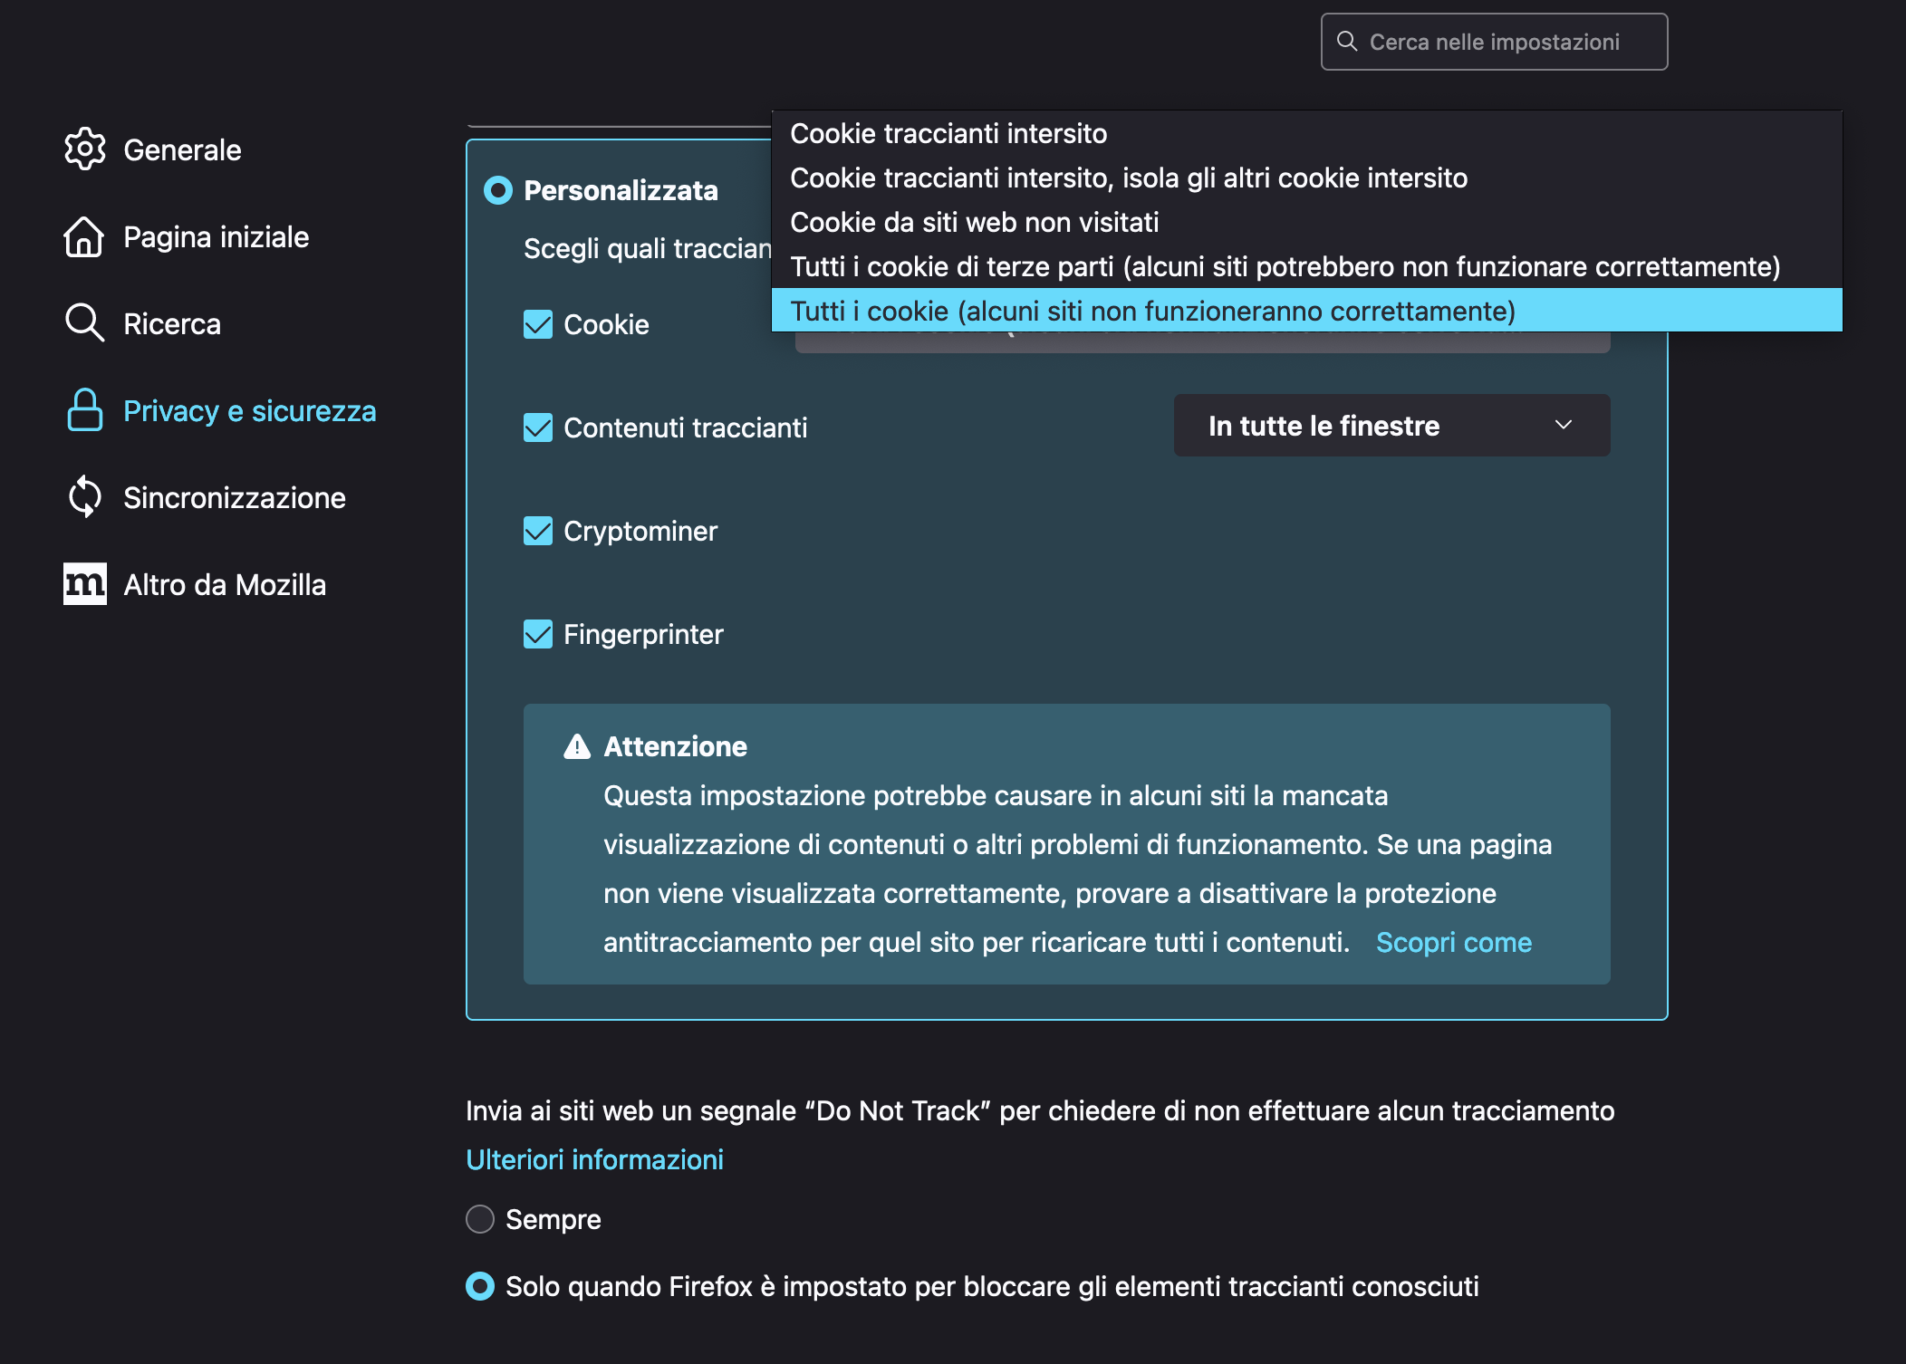Image resolution: width=1906 pixels, height=1364 pixels.
Task: Select the Personalizzata radio option
Action: (498, 190)
